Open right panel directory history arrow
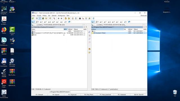 (x=146, y=27)
